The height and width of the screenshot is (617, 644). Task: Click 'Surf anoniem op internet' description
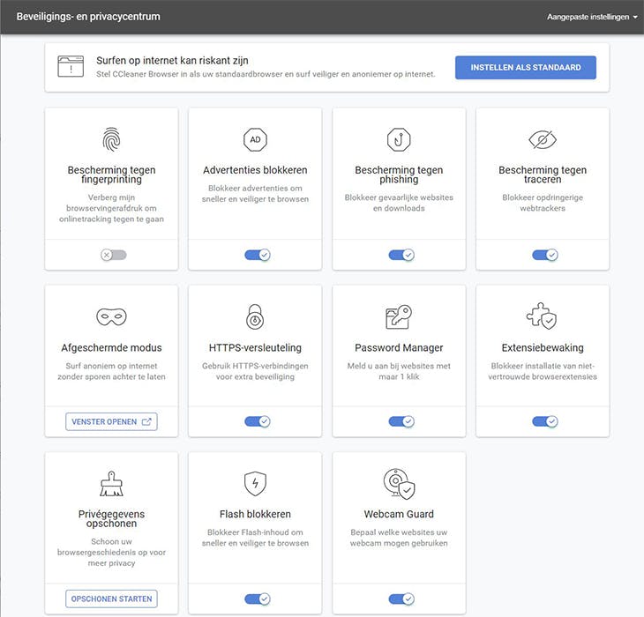coord(111,371)
